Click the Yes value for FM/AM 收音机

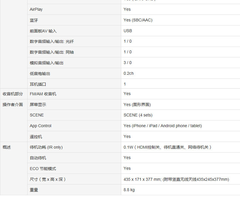127,94
